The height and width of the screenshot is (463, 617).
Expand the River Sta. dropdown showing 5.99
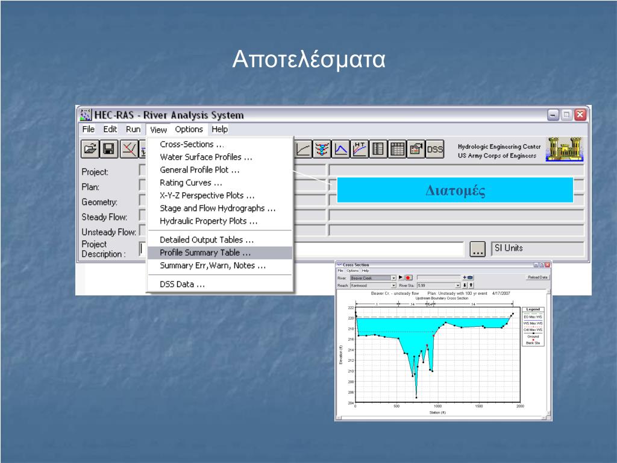click(x=458, y=285)
